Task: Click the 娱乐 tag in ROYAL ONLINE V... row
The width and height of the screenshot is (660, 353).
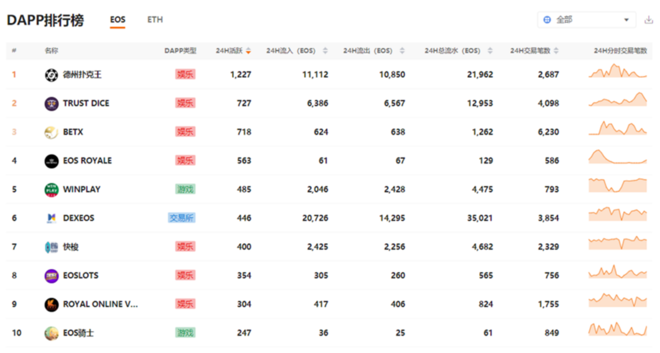Action: (185, 304)
